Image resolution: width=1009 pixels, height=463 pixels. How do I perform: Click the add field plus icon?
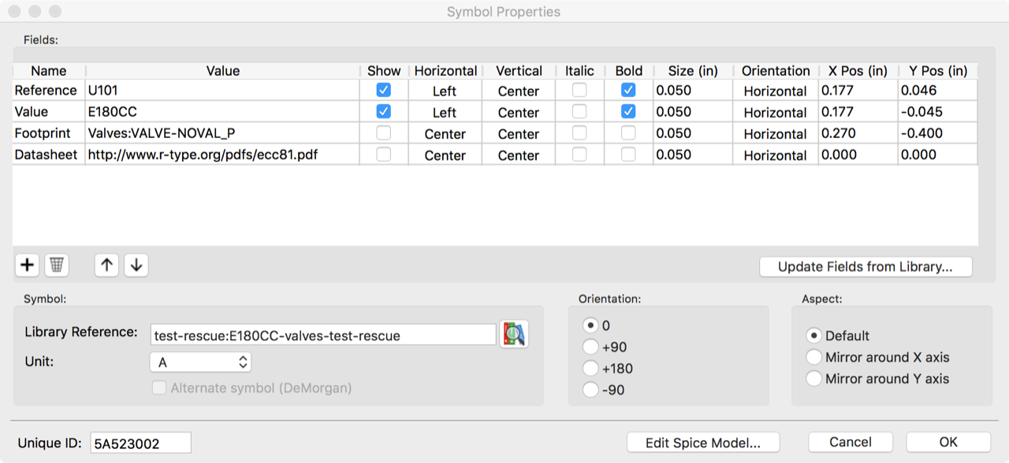(28, 265)
